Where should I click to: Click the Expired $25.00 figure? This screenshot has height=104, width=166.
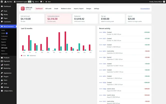pyautogui.click(x=131, y=19)
